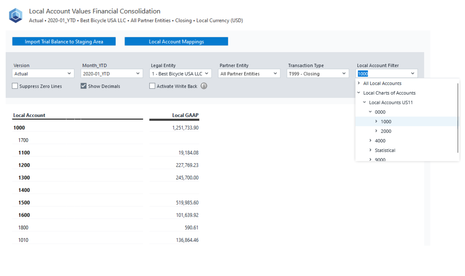Tick the Activate Write Back checkbox
Image resolution: width=465 pixels, height=276 pixels.
point(152,86)
